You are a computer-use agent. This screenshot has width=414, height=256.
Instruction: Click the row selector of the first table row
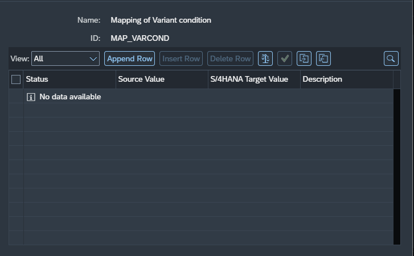(16, 96)
